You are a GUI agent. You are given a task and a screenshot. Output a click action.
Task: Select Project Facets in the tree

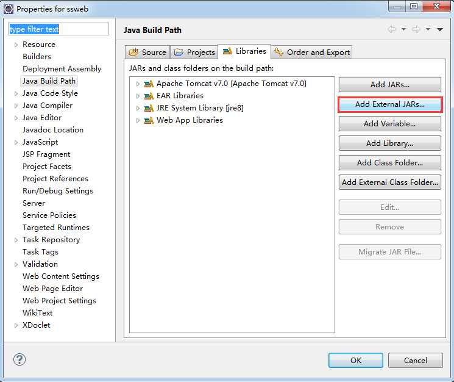tap(47, 167)
